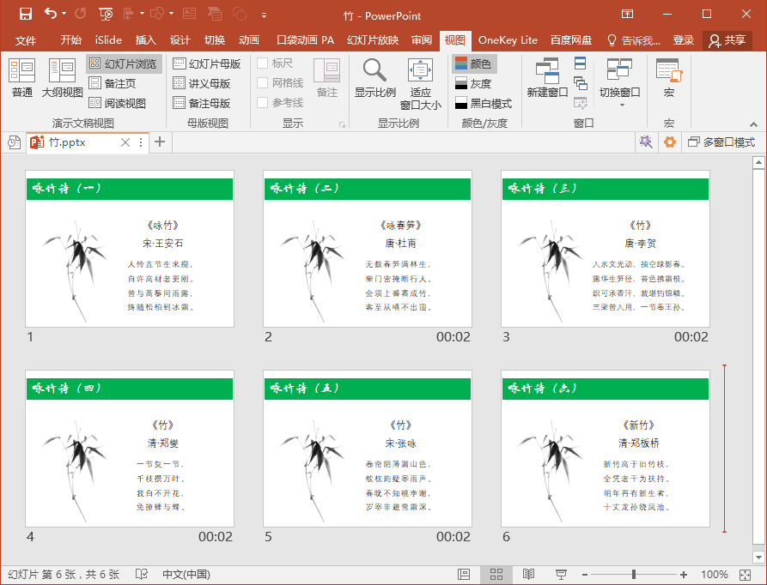Enable the Gridlines (网格线) checkbox
The image size is (767, 585).
(x=262, y=83)
